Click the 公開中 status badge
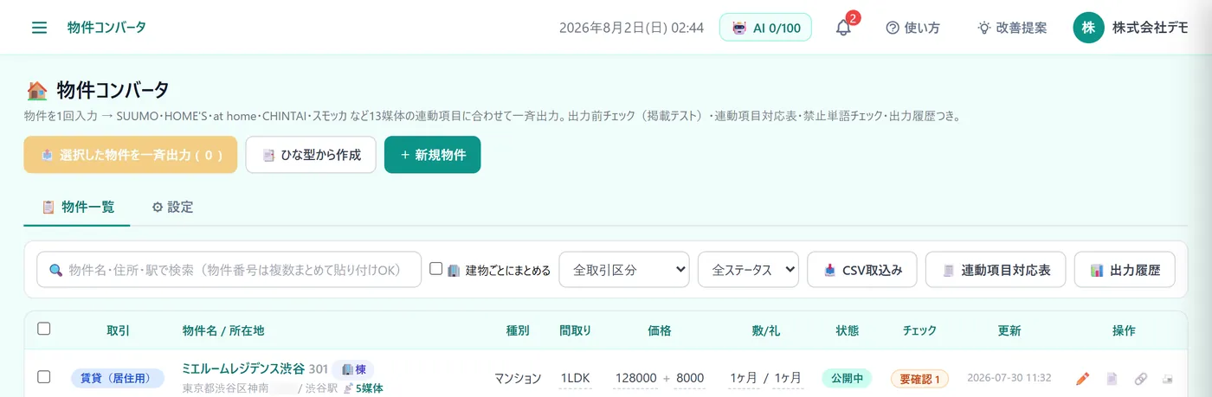This screenshot has width=1212, height=397. click(847, 378)
